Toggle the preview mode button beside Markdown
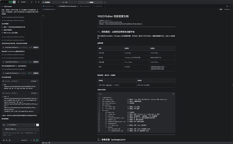Viewport: 233px width, 144px height. point(221,9)
